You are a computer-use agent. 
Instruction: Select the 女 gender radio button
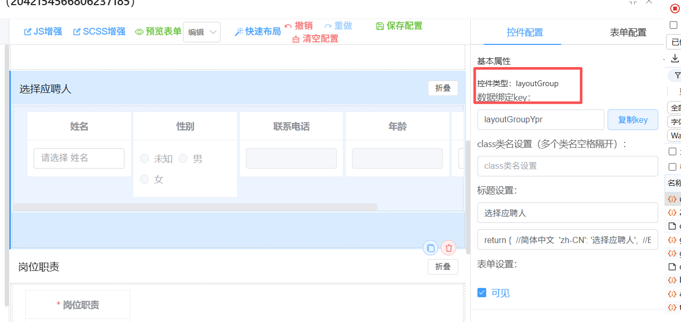(145, 179)
